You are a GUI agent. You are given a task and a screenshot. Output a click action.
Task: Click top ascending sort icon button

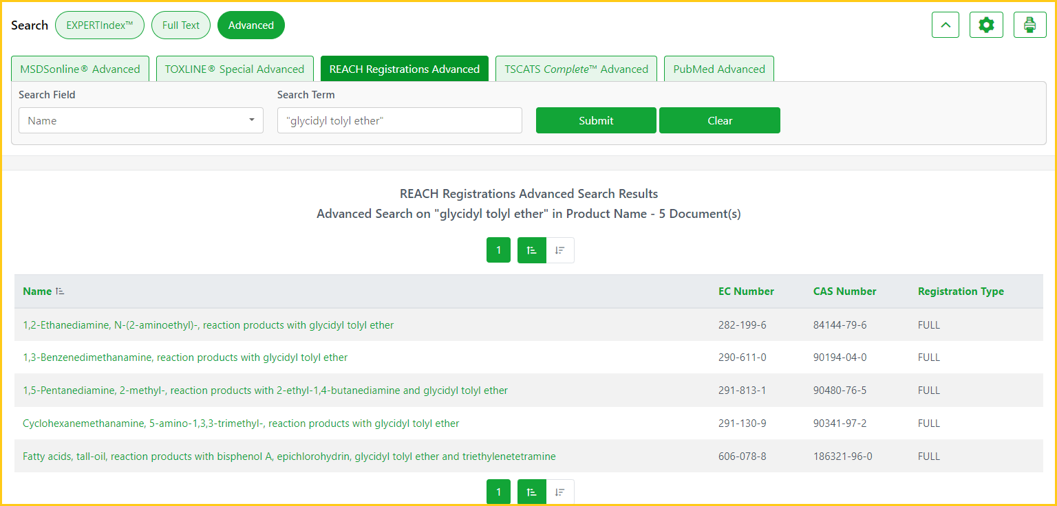(531, 250)
